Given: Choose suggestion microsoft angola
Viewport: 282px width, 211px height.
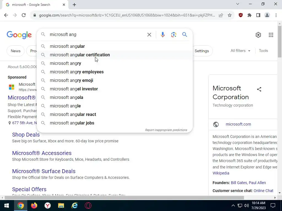Looking at the screenshot, I should 115,98.
